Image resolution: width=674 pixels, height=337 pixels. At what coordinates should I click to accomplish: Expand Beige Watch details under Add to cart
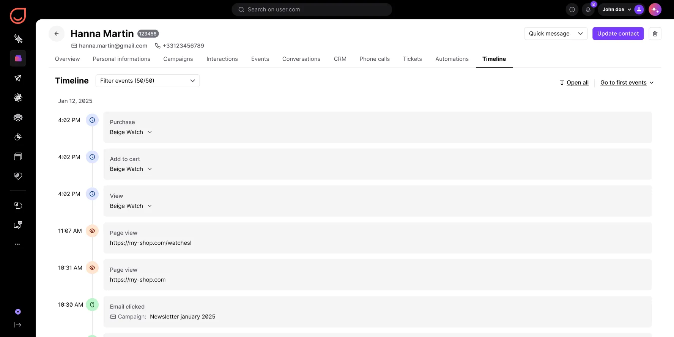tap(150, 169)
